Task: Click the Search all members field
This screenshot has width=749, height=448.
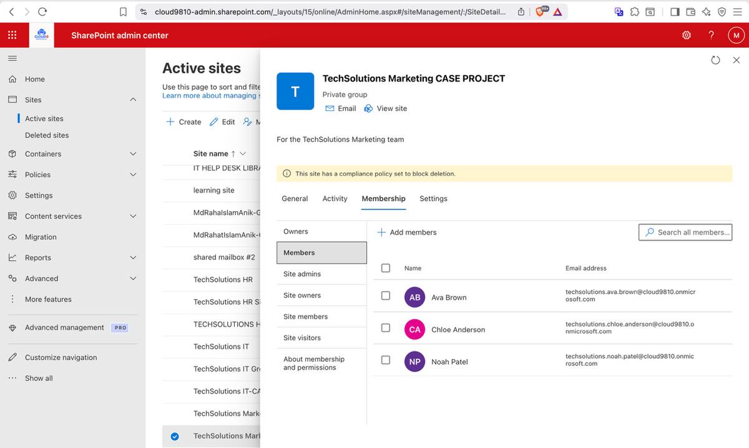Action: click(685, 232)
